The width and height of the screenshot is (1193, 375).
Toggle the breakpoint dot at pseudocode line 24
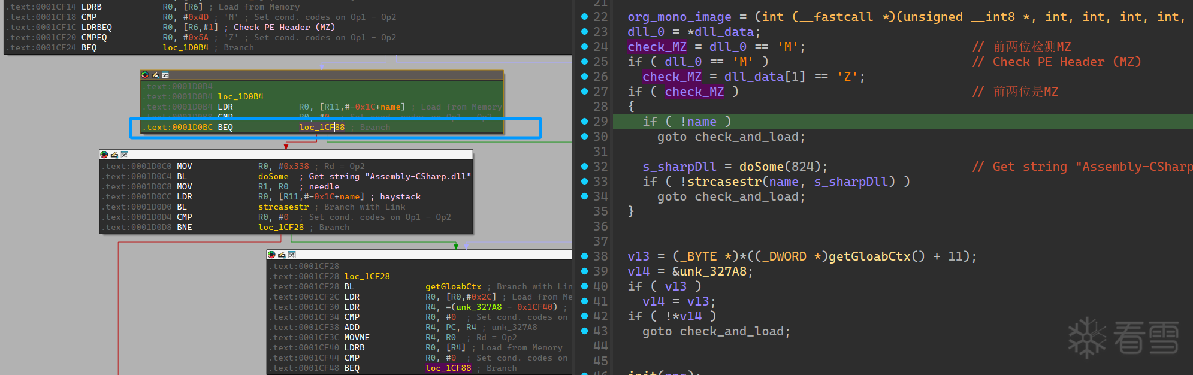(584, 47)
